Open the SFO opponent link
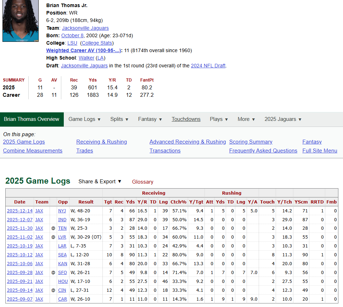343x307 pixels. (x=62, y=273)
